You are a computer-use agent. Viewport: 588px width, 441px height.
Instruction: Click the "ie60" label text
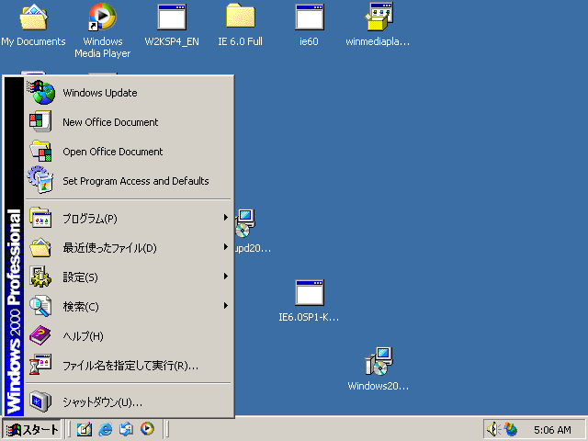pyautogui.click(x=309, y=41)
